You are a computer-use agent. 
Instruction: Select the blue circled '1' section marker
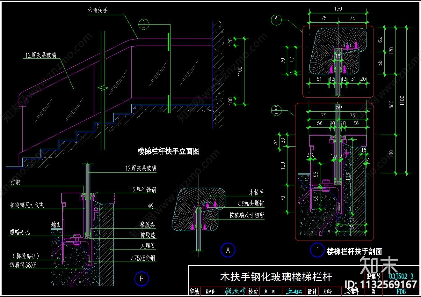point(317,250)
